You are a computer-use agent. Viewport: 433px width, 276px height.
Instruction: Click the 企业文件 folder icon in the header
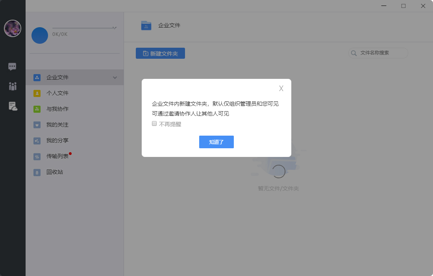coord(146,26)
